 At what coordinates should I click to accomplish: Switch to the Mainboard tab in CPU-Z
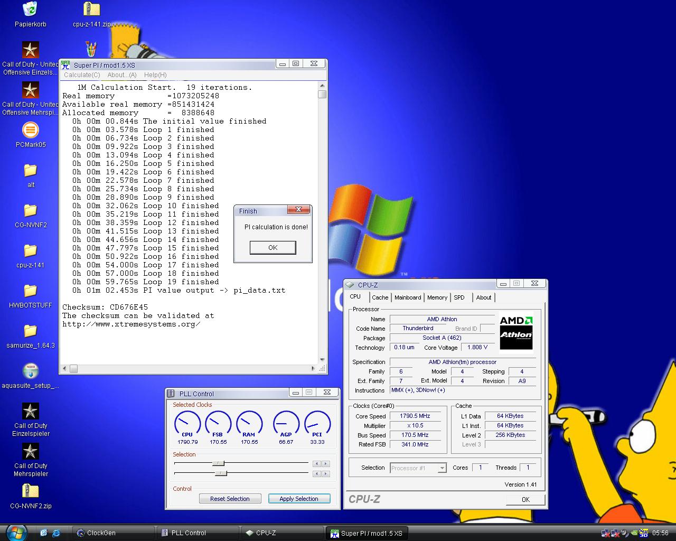pos(408,297)
